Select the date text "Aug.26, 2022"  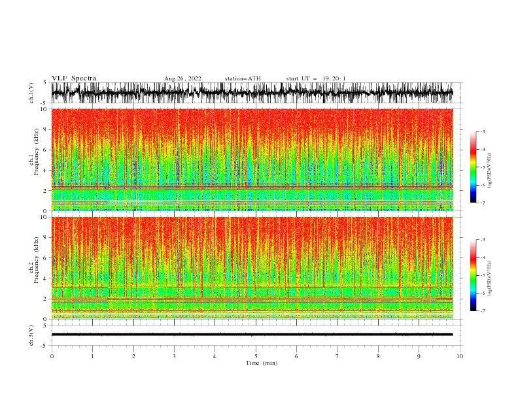tap(182, 78)
